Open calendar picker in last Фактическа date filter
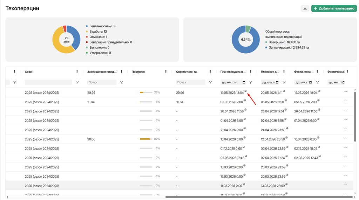The width and height of the screenshot is (359, 200). pyautogui.click(x=344, y=82)
